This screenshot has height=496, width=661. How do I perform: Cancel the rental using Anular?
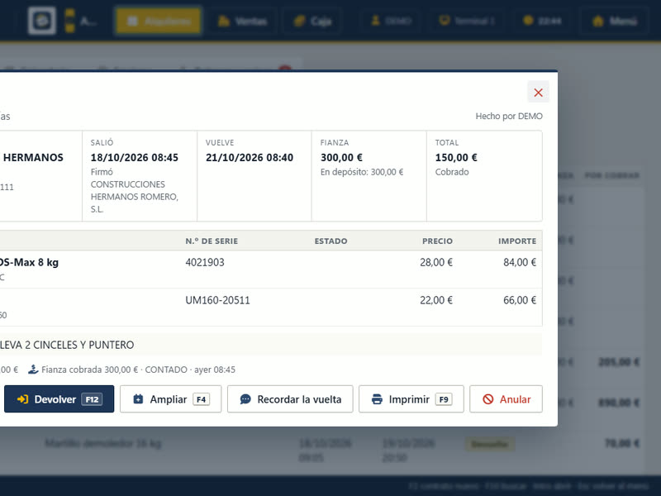[x=506, y=399]
